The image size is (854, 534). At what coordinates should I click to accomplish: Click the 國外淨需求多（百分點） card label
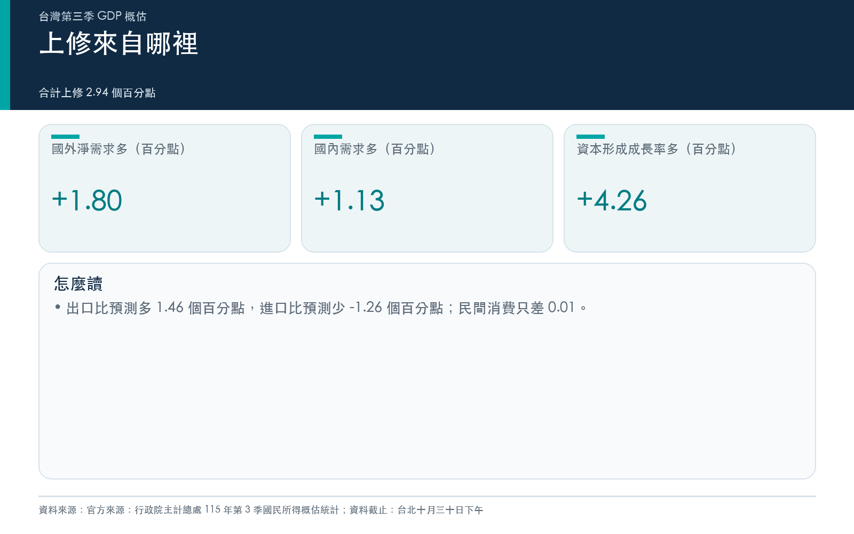[119, 149]
